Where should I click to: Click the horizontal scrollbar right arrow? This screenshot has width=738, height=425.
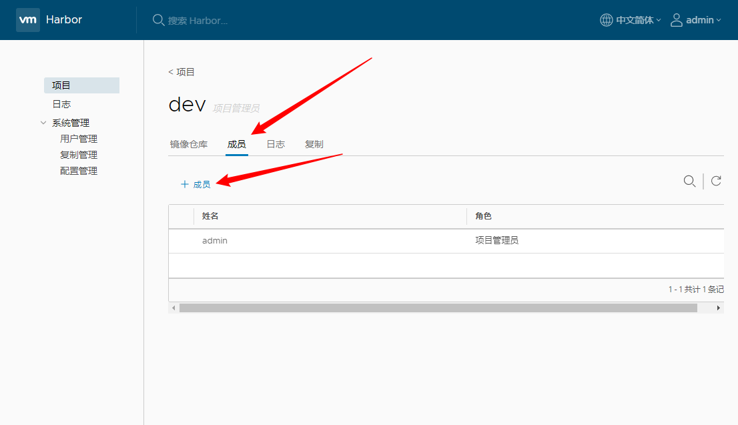[x=719, y=308]
